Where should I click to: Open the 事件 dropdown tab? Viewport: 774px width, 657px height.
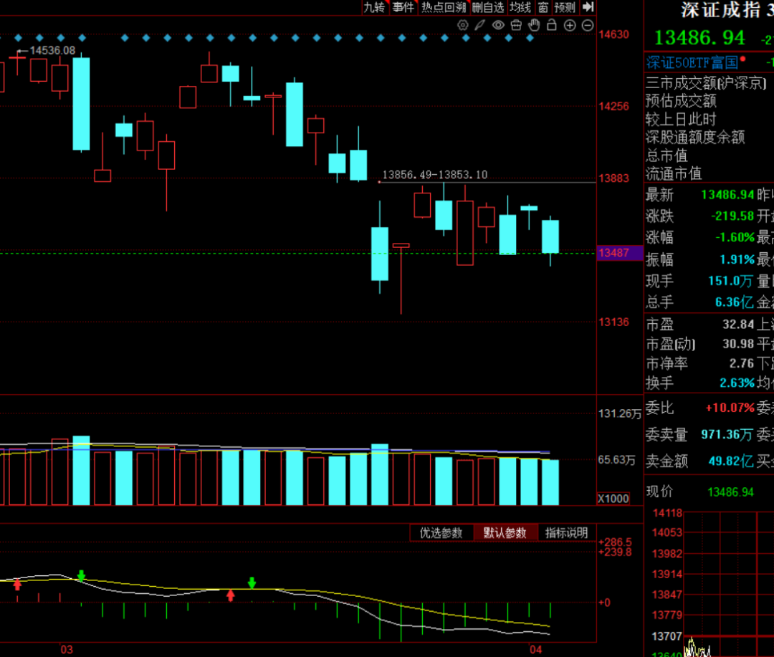pos(403,7)
